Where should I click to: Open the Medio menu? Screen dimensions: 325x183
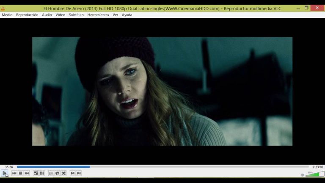(x=7, y=15)
